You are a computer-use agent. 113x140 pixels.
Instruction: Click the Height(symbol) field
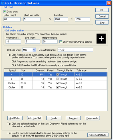[50, 42]
